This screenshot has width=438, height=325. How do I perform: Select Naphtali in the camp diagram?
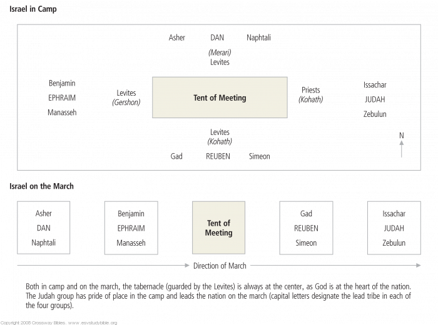pos(258,38)
